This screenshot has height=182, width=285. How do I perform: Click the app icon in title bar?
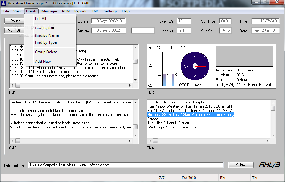(x=4, y=3)
